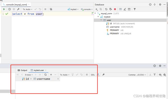Run the query with the green Execute arrow
The height and width of the screenshot is (99, 168).
[x=4, y=9]
